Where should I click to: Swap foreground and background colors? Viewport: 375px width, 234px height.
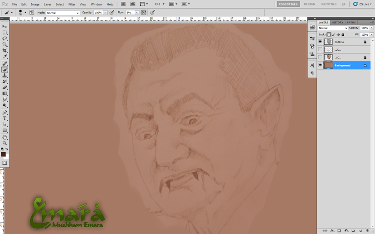point(7,149)
